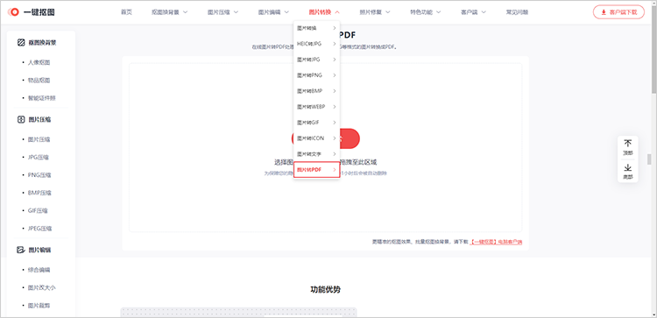Open BMP压缩 in the sidebar
657x318 pixels.
[x=39, y=193]
